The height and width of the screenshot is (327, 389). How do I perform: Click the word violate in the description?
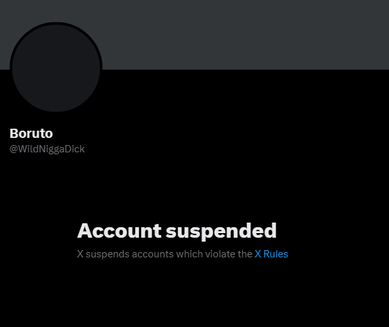tap(220, 254)
